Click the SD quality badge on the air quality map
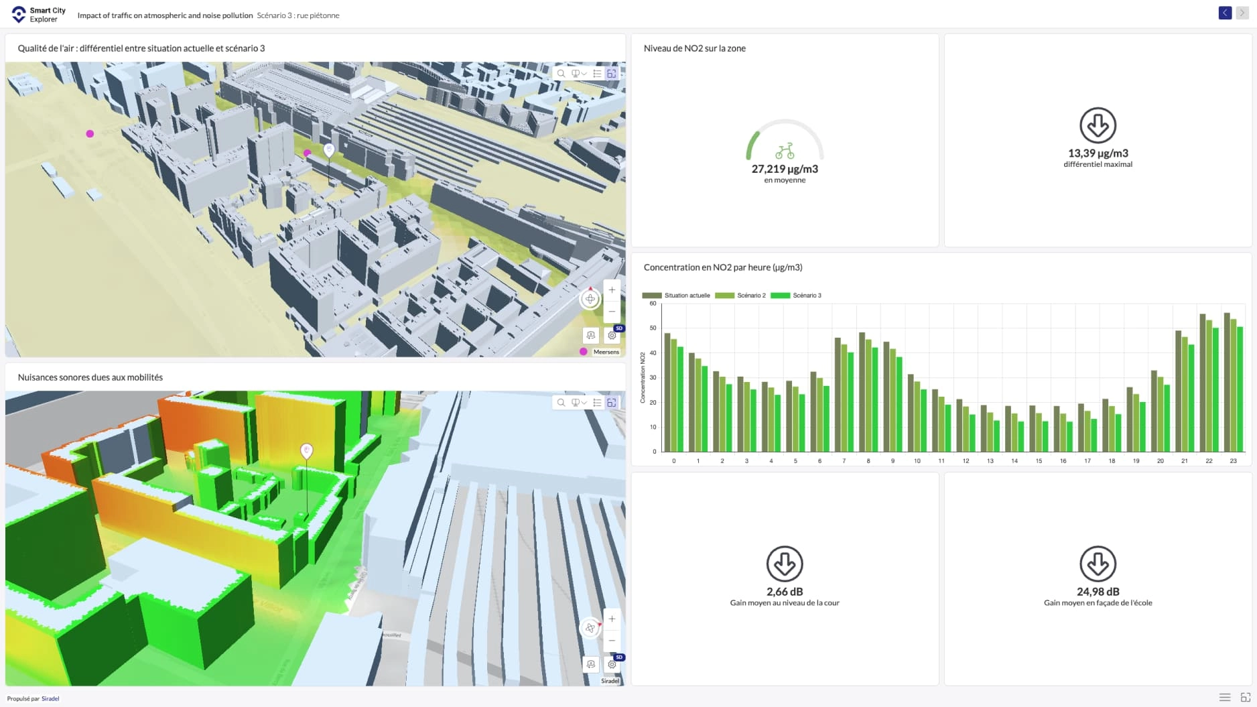Screen dimensions: 1257x707 [619, 328]
